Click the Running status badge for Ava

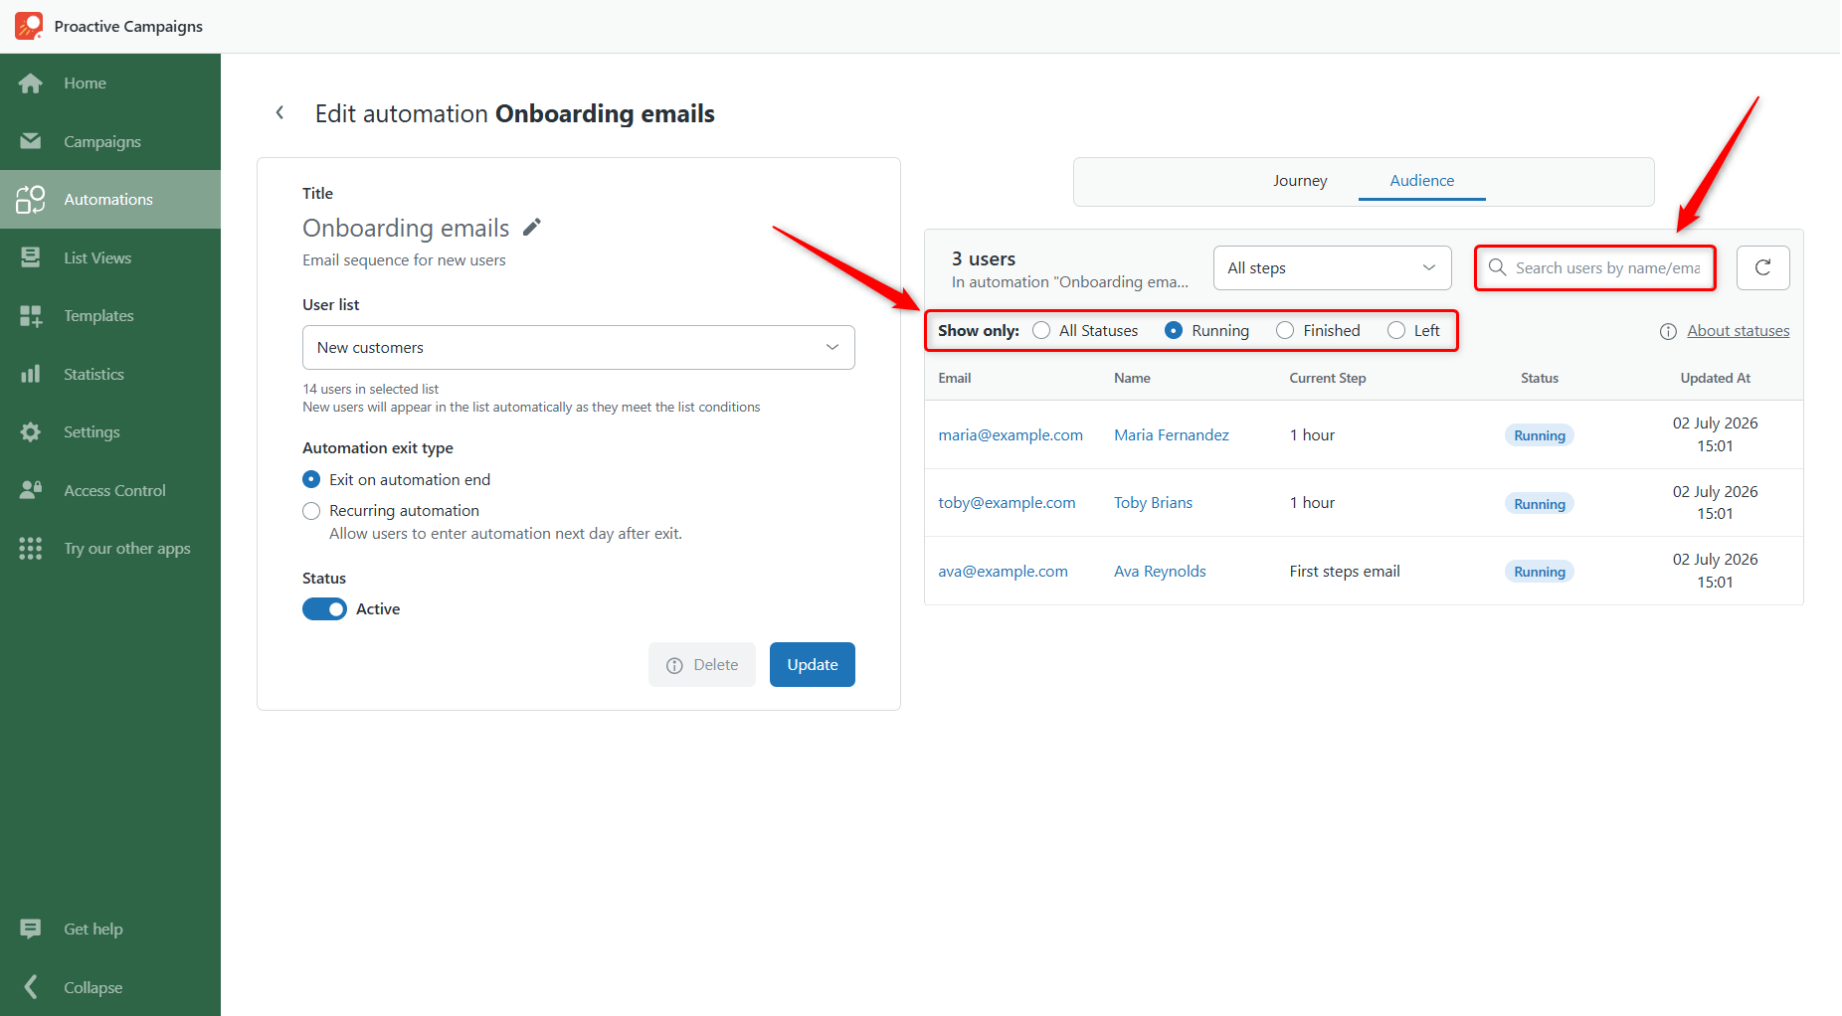pyautogui.click(x=1539, y=572)
